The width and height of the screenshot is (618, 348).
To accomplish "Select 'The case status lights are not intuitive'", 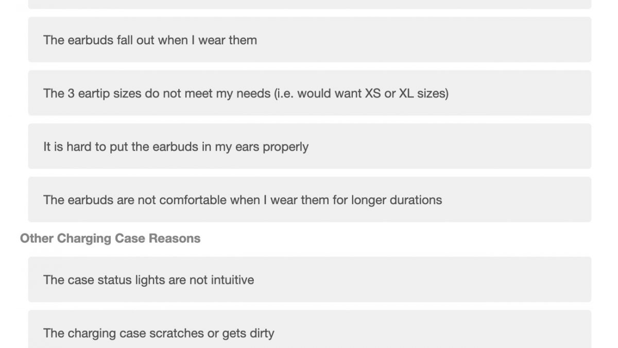I will tap(309, 280).
